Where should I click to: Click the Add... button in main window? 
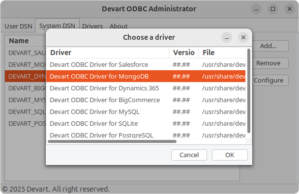[269, 46]
